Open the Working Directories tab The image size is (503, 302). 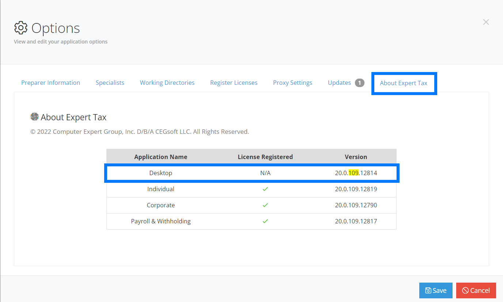pyautogui.click(x=167, y=83)
